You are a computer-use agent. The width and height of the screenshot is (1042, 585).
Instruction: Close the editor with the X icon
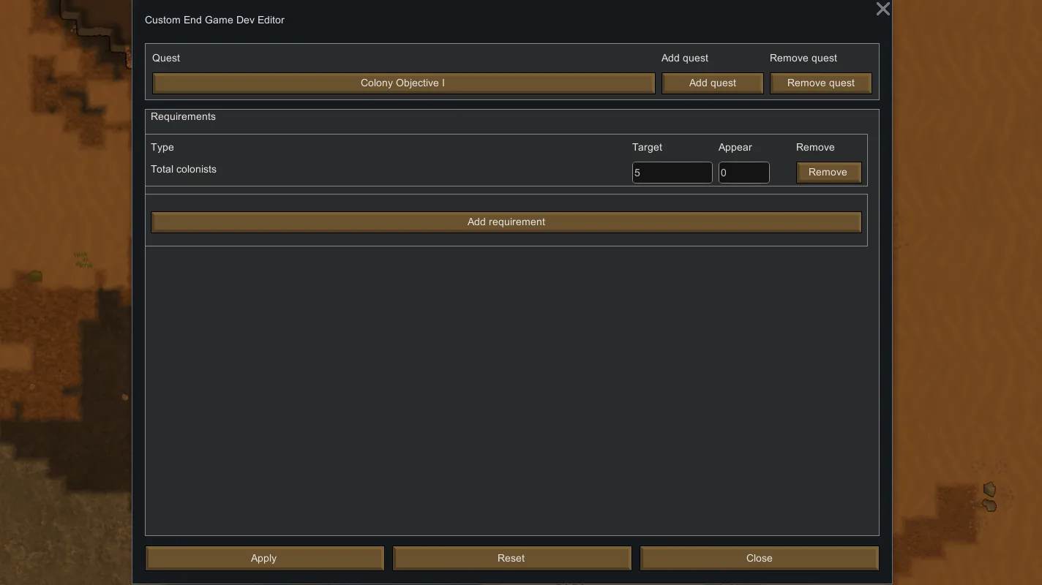tap(882, 10)
